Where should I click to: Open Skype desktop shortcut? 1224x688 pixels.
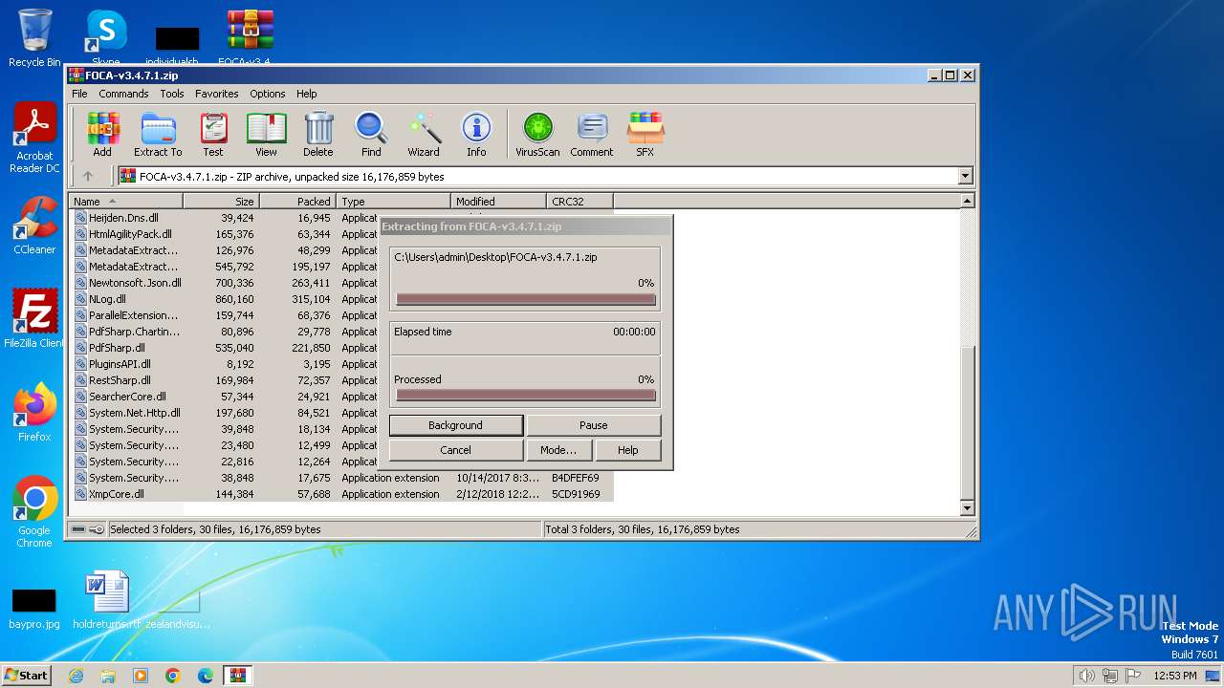(x=106, y=38)
